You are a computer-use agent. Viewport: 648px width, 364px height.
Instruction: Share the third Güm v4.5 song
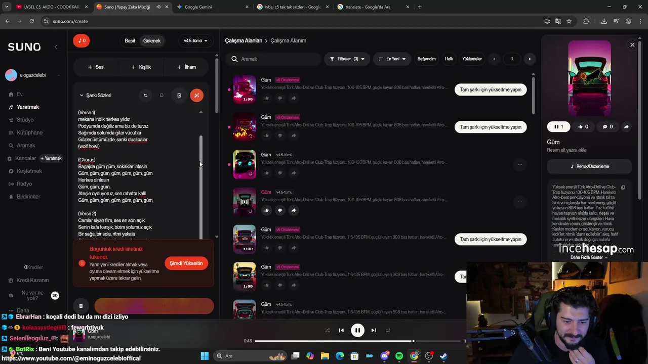coord(294,173)
